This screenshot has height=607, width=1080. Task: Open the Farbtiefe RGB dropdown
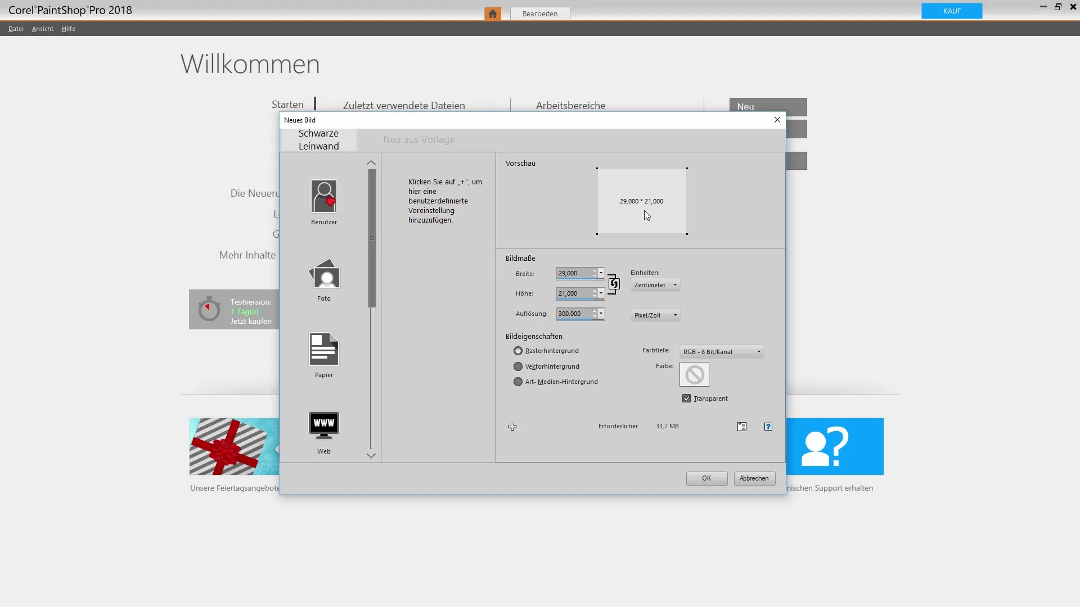pos(722,352)
